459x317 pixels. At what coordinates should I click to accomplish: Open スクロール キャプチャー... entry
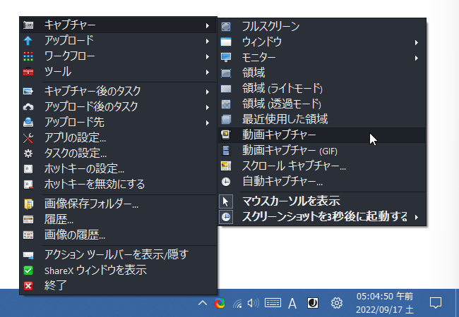tap(322, 166)
